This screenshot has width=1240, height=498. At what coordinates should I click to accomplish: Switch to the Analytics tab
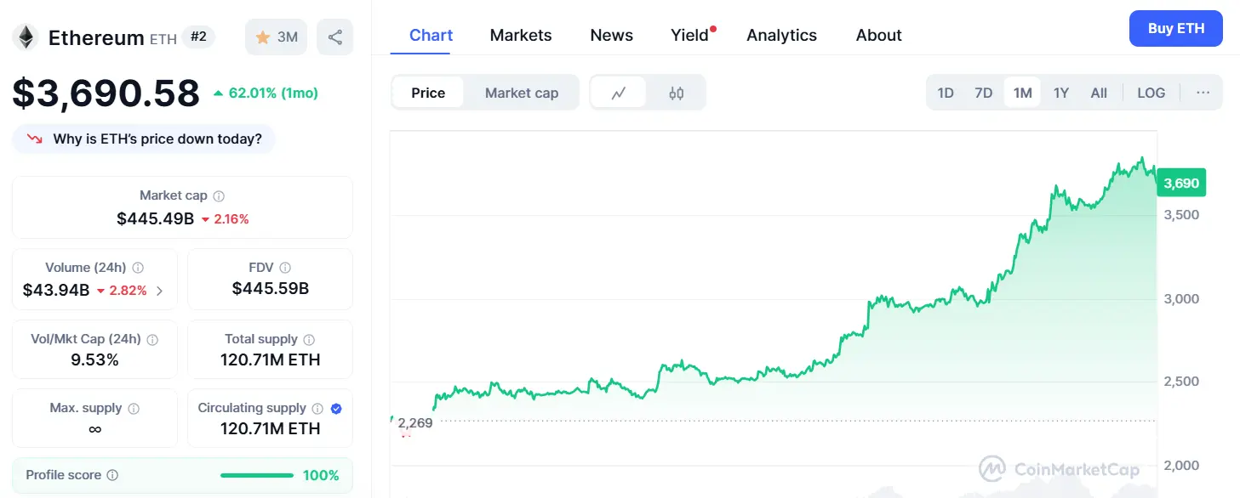pos(781,35)
